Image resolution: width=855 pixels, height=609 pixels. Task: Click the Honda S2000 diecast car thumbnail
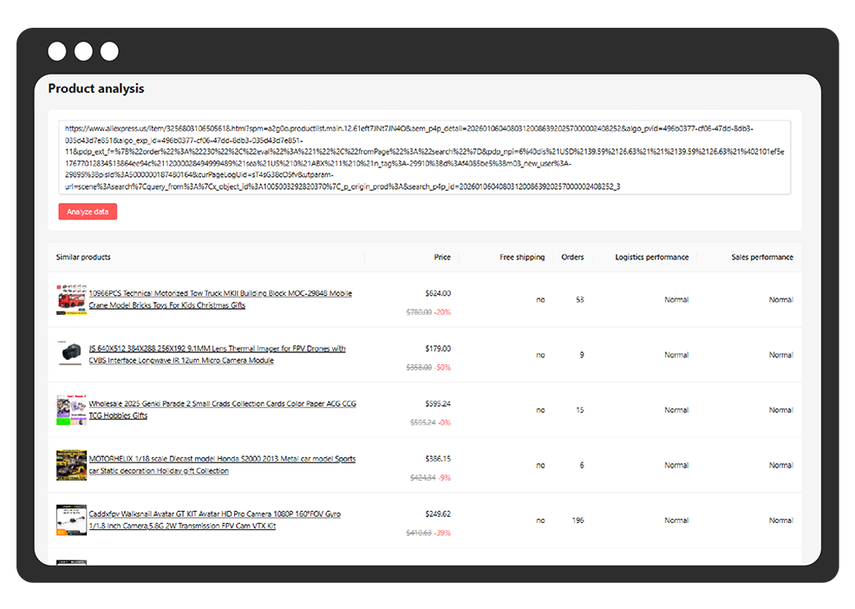click(x=71, y=465)
